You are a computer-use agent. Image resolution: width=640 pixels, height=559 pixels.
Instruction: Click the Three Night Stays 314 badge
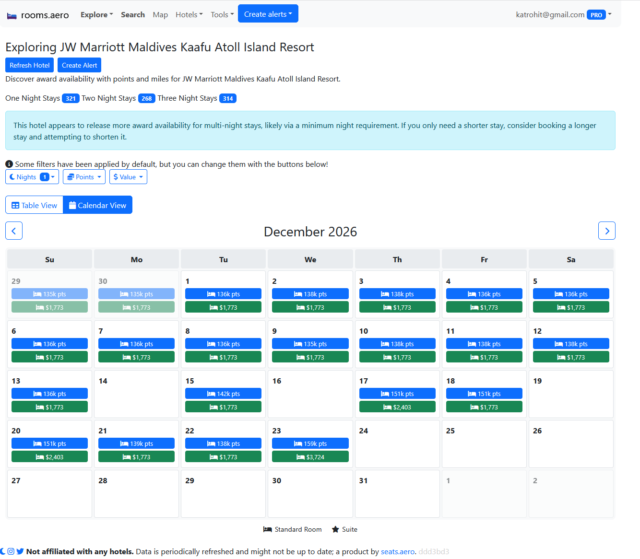(x=228, y=98)
